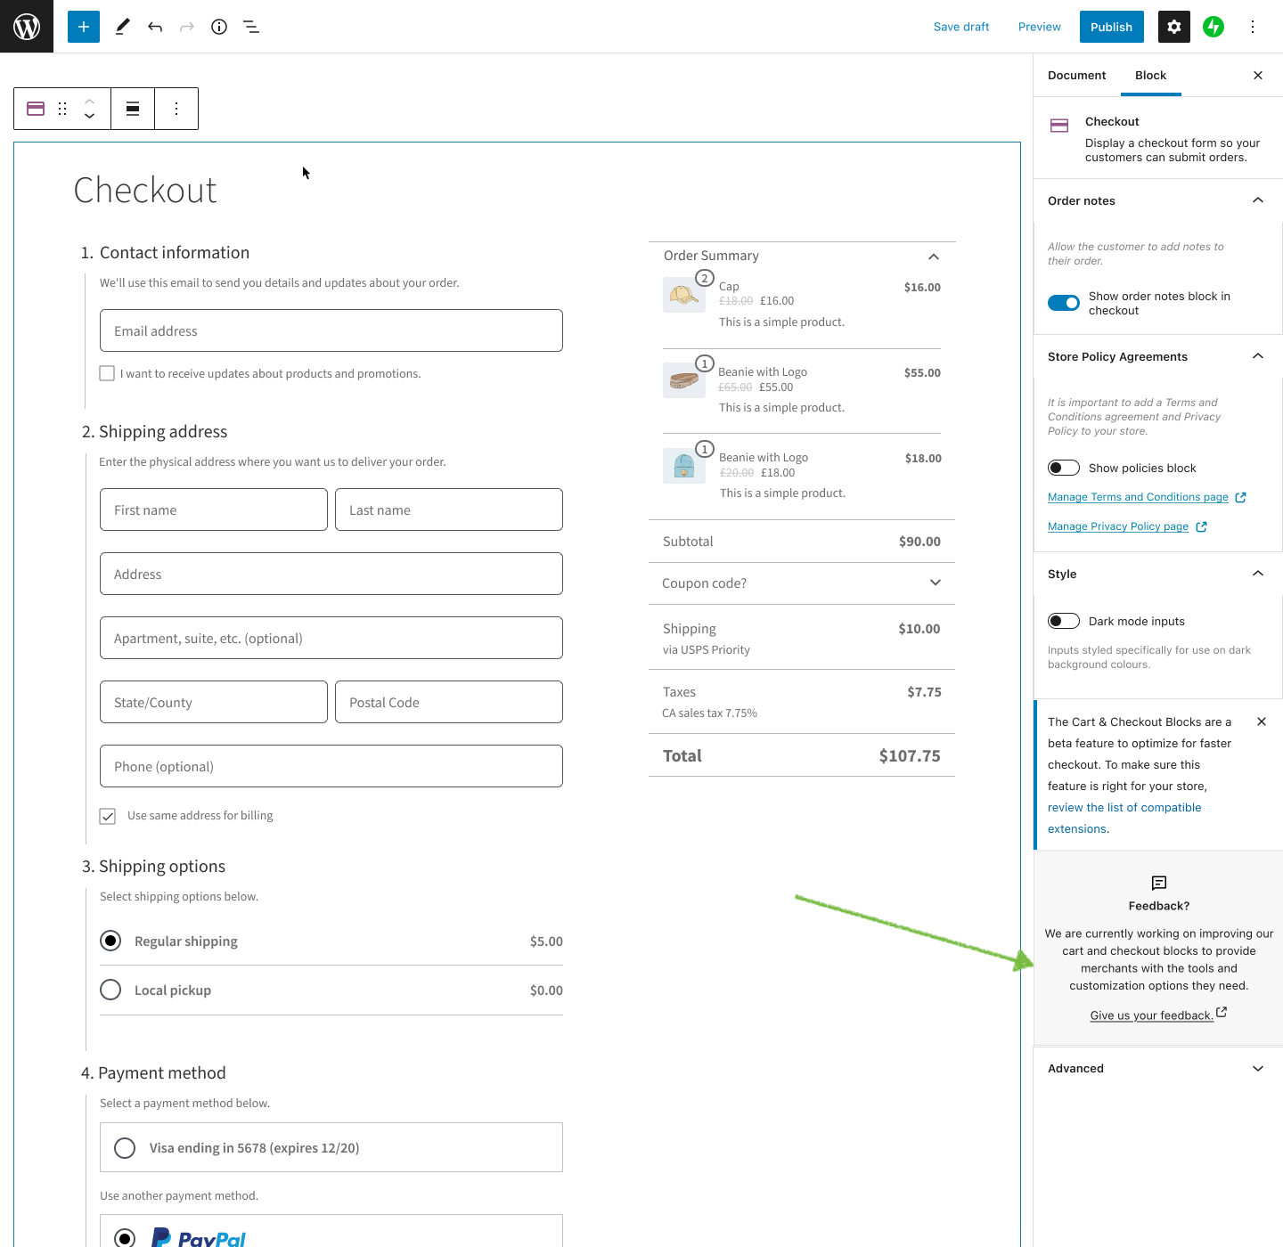Click the Redo arrow in the toolbar
This screenshot has height=1247, width=1283.
(x=186, y=27)
